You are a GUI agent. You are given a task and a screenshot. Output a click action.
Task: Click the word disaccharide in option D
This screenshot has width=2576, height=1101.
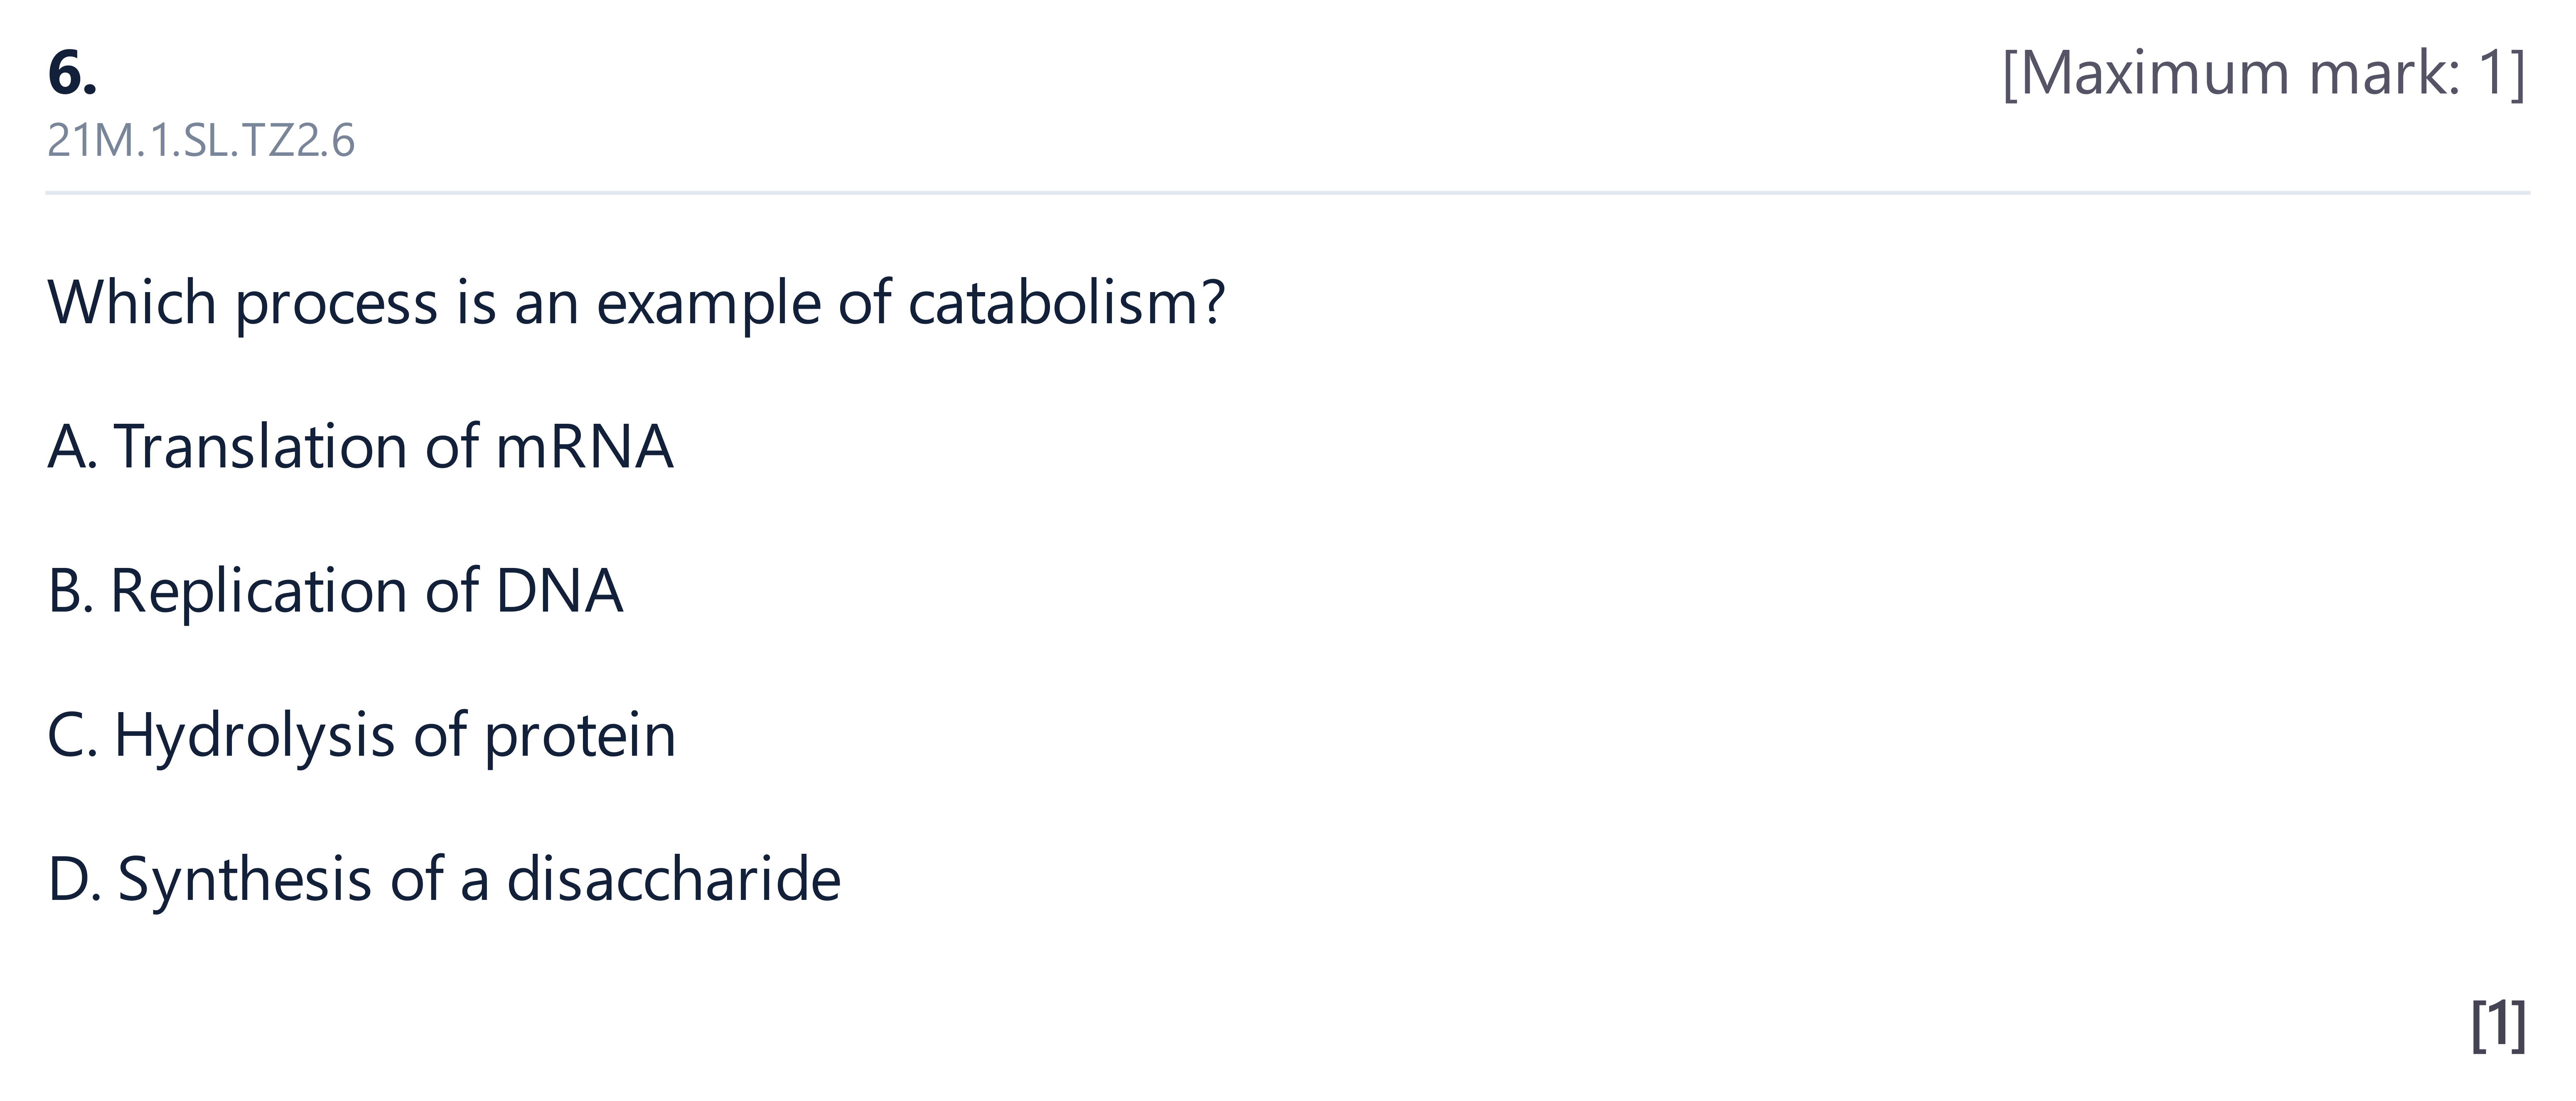click(674, 880)
